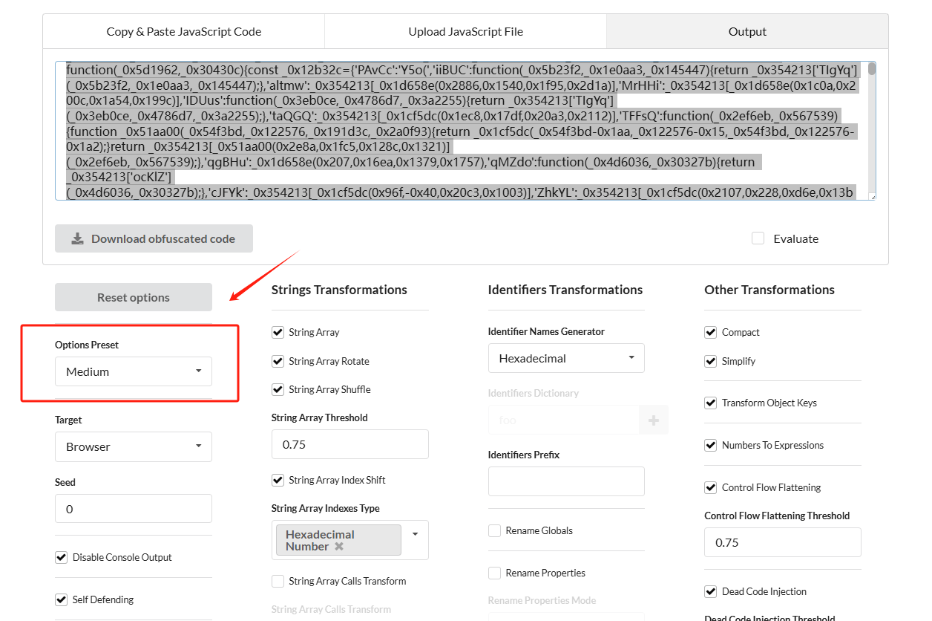Uncheck the String Array option

tap(278, 332)
